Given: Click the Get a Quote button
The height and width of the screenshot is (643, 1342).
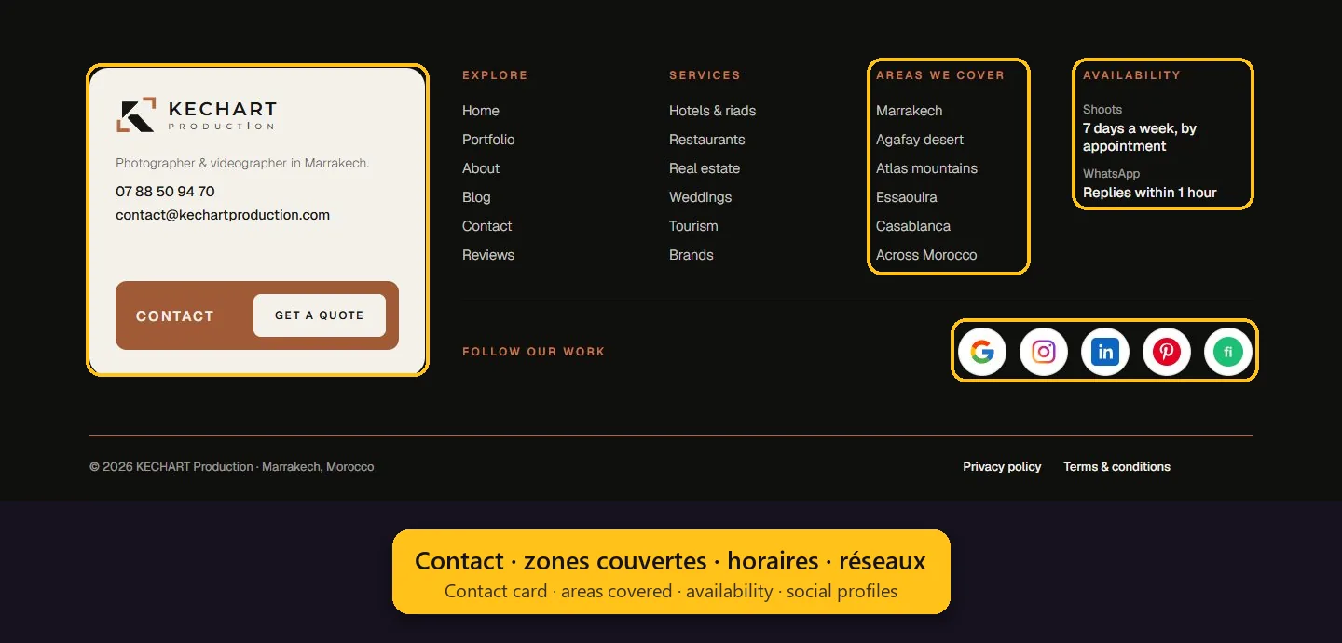Looking at the screenshot, I should pyautogui.click(x=320, y=315).
